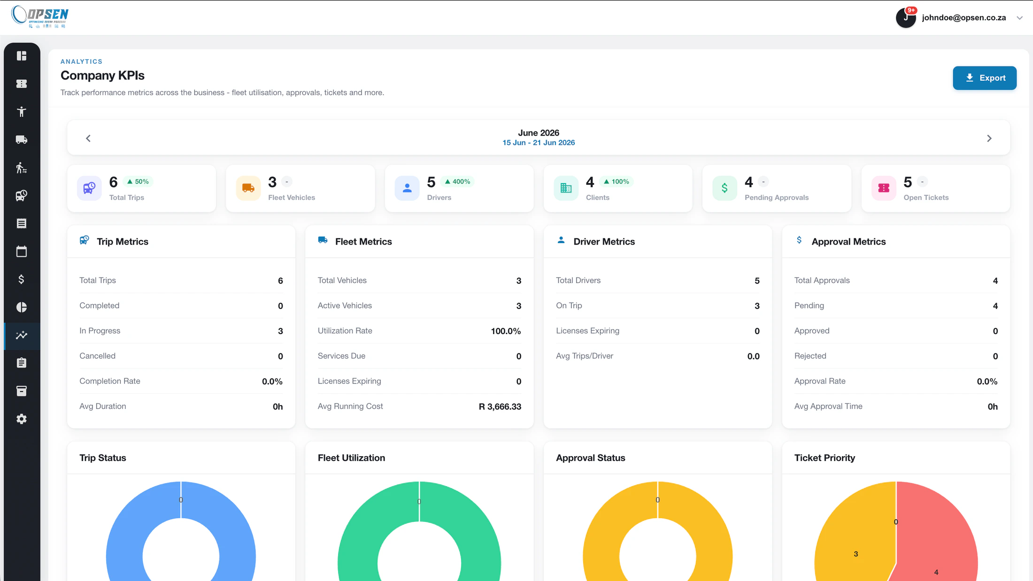
Task: Open the Total Trips KPI card
Action: coord(141,188)
